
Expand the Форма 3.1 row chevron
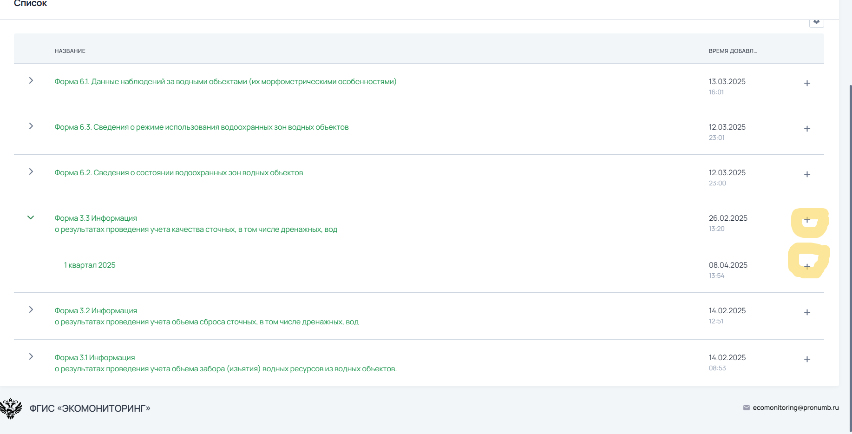point(31,356)
